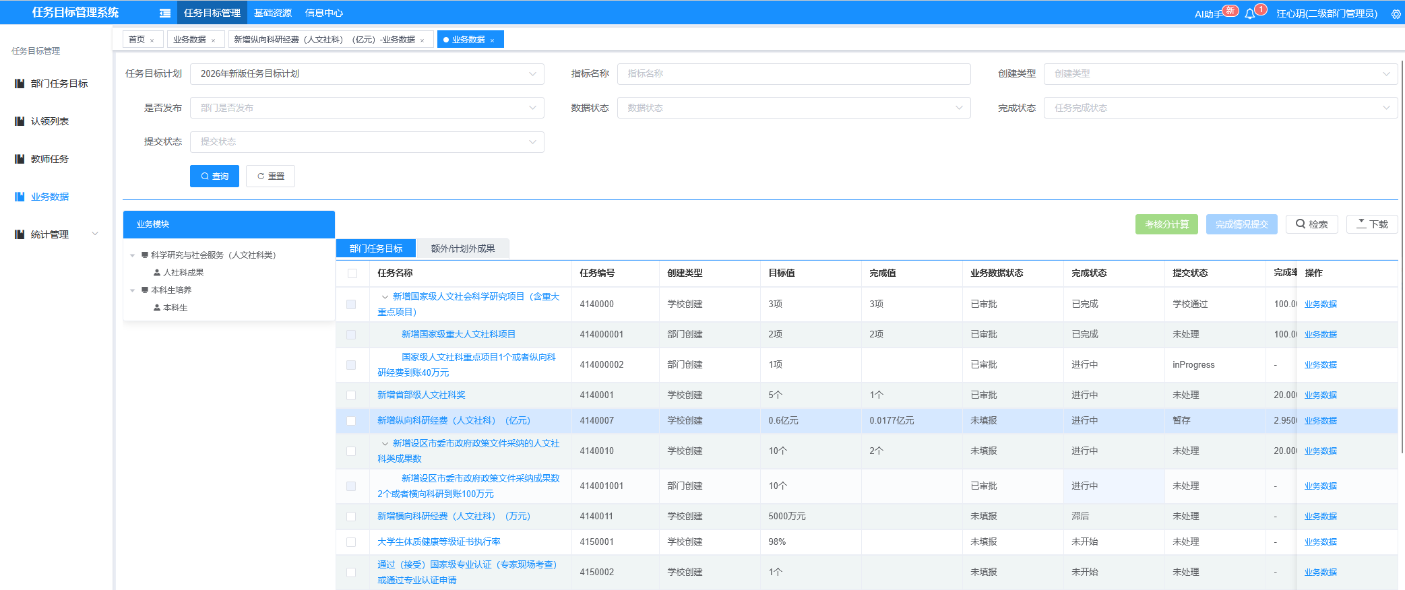Open 业务数据 link for row 4140011

click(x=1320, y=517)
